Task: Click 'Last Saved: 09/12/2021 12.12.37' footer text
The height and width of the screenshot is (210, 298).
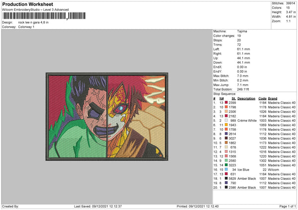Action: [98, 206]
